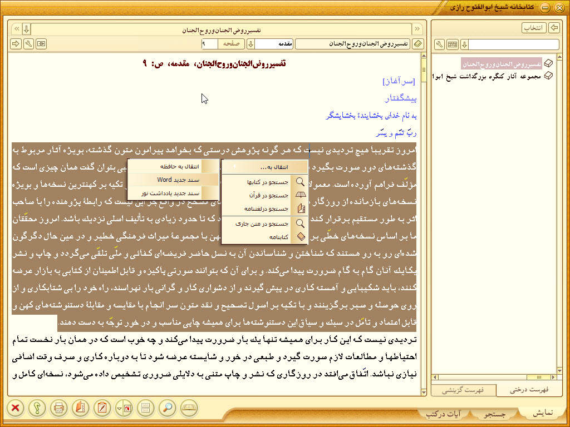Click the sidebar horizontal scrollbar left arrow
This screenshot has height=427, width=570.
coord(434,378)
